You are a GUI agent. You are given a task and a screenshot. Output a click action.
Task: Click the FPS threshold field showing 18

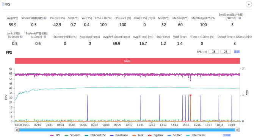pyautogui.click(x=214, y=52)
